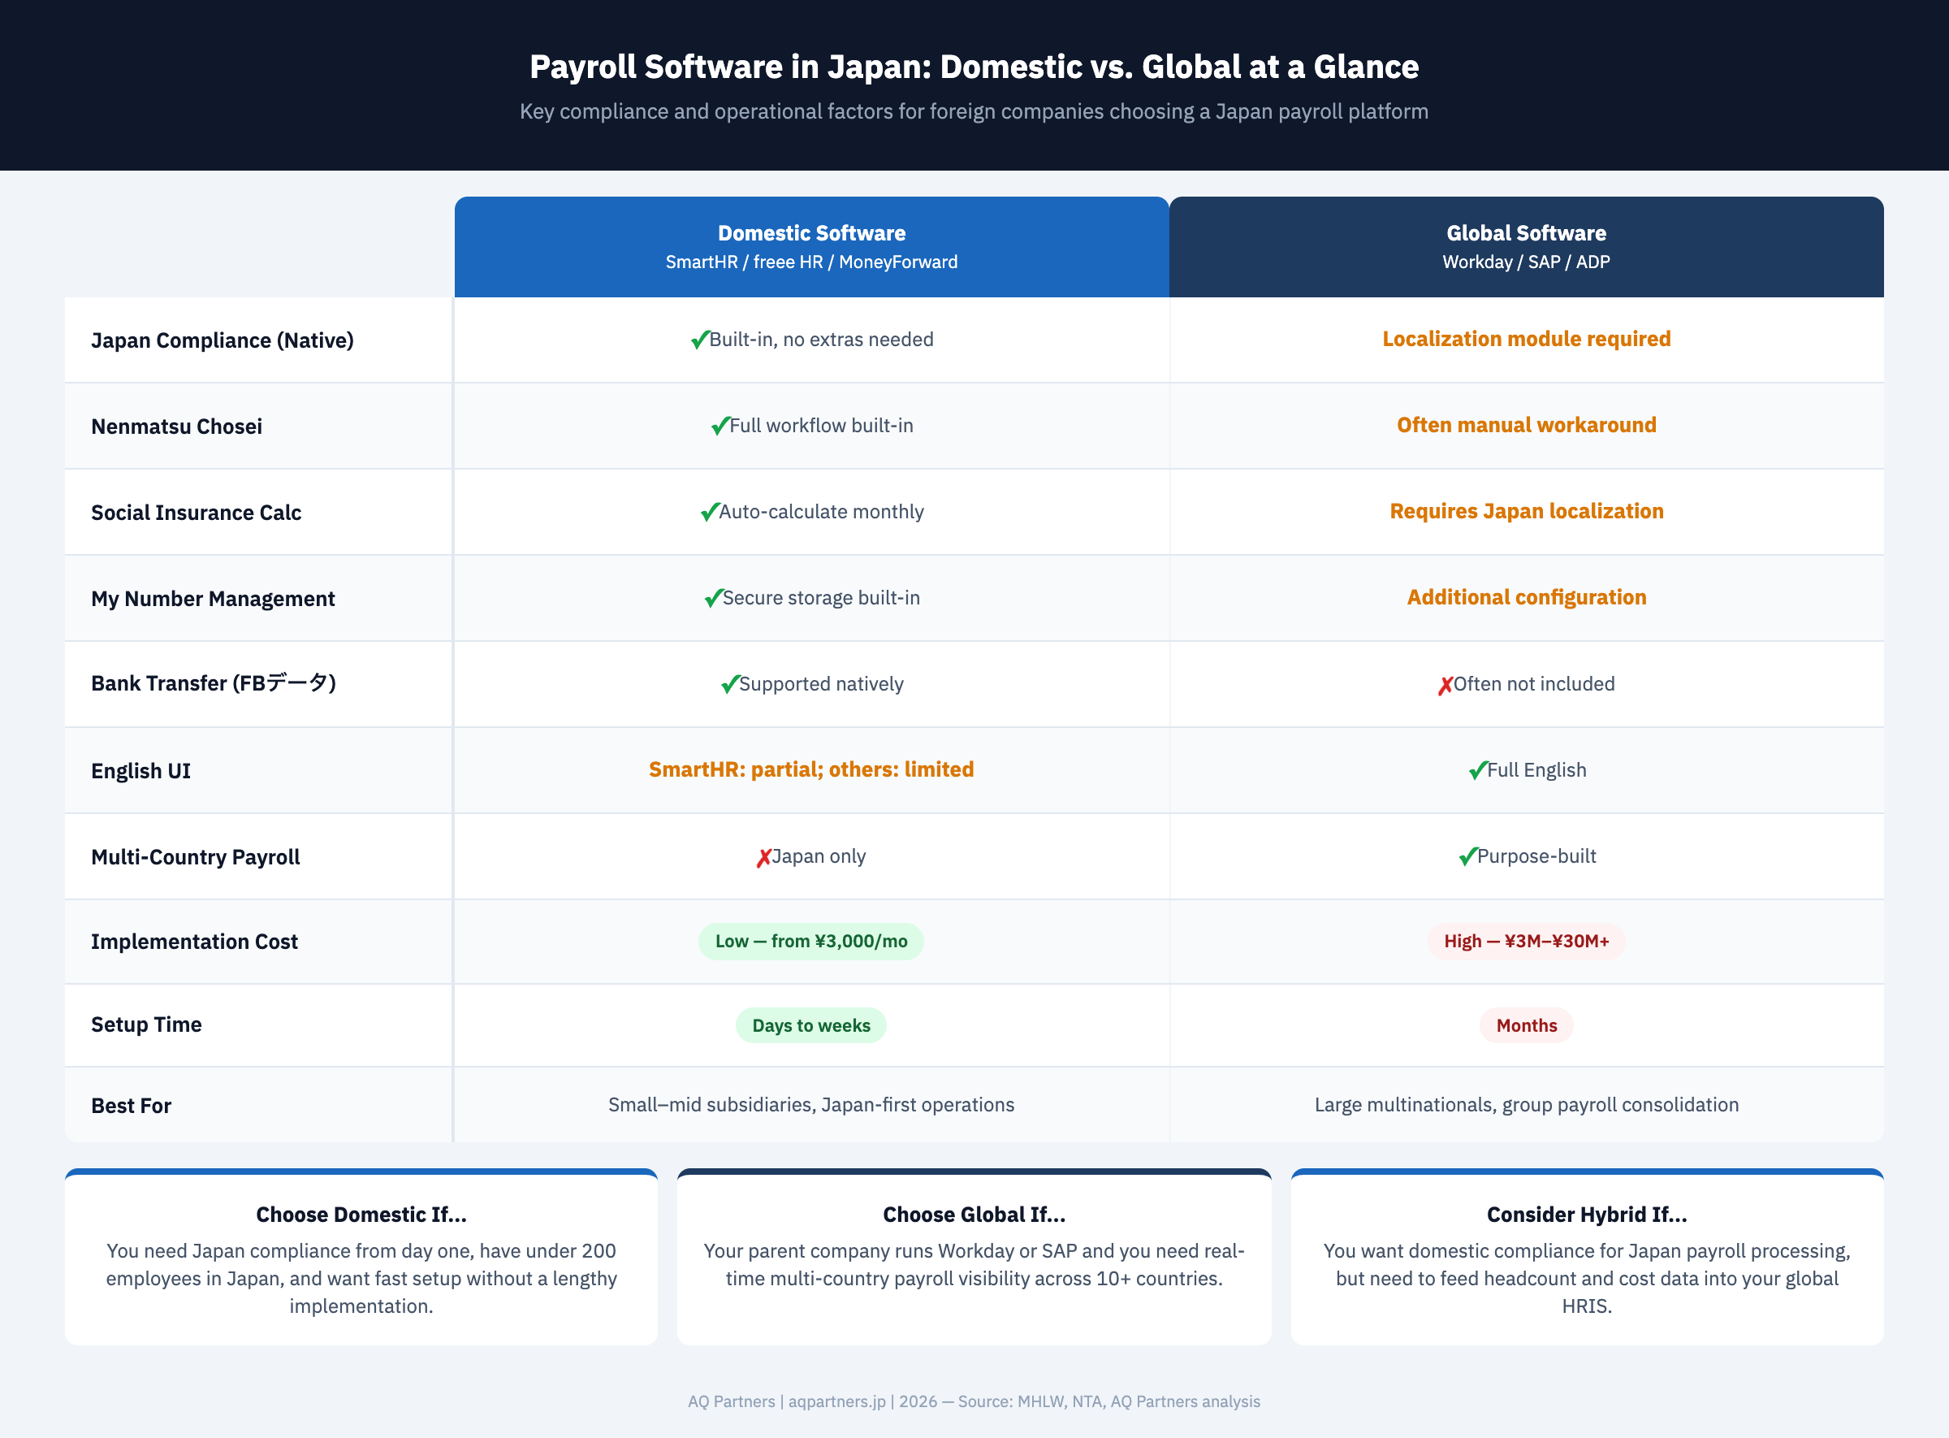The width and height of the screenshot is (1949, 1438).
Task: Open the aqpartners.jp footer link
Action: 836,1401
